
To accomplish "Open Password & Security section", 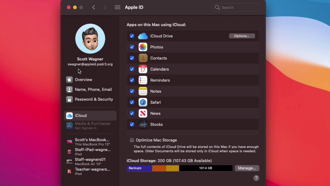I will coord(90,99).
